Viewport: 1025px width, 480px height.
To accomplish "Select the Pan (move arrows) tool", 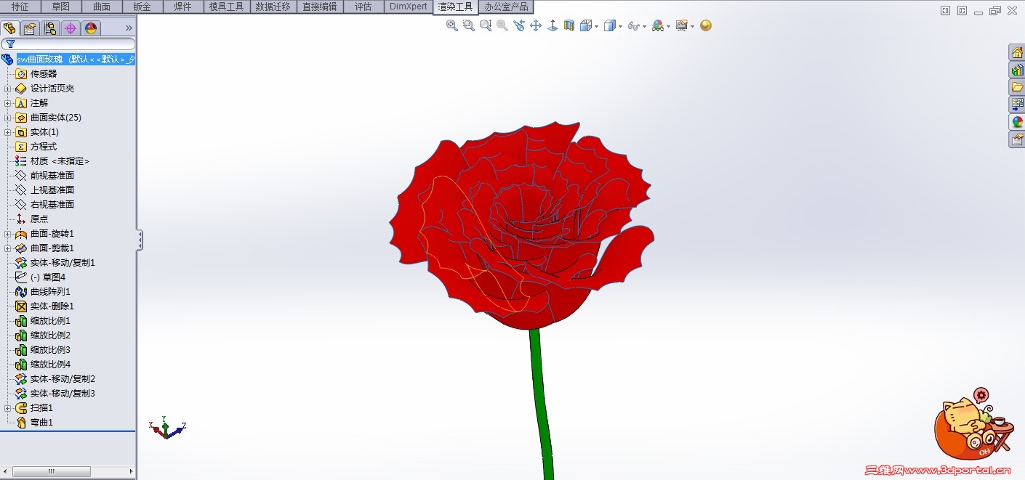I will pos(536,25).
